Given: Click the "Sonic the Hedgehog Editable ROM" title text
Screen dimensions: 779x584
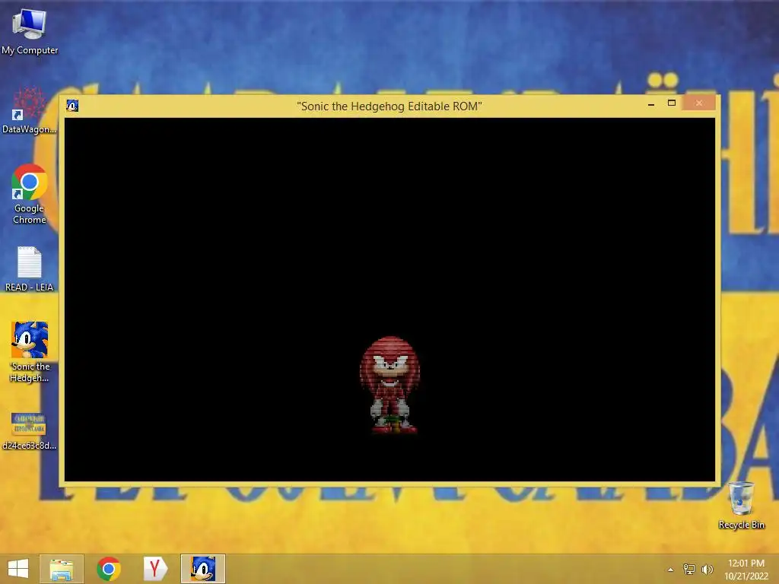Looking at the screenshot, I should click(x=389, y=106).
